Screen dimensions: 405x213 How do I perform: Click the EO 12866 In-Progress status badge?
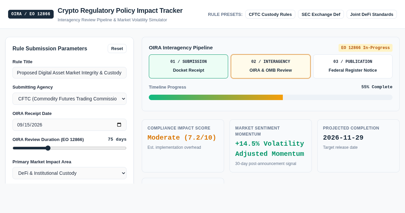366,48
